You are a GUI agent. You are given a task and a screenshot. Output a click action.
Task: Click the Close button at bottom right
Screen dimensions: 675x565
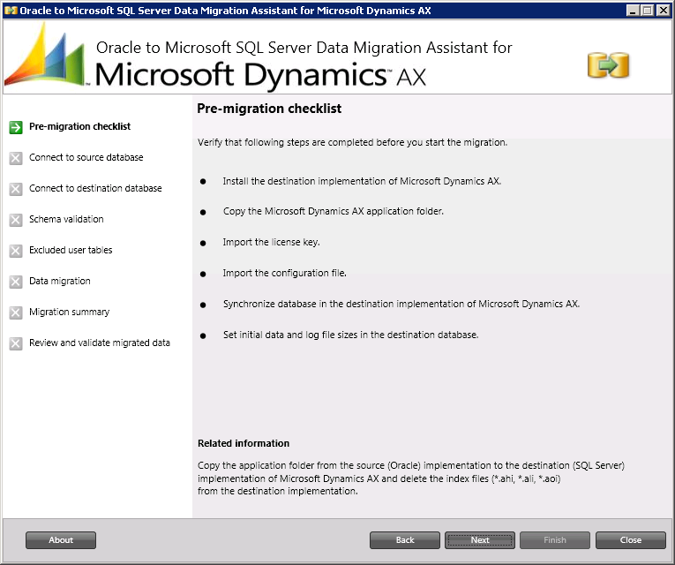(x=630, y=540)
